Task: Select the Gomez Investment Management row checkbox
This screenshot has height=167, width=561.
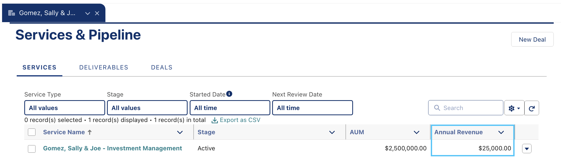Action: point(32,149)
